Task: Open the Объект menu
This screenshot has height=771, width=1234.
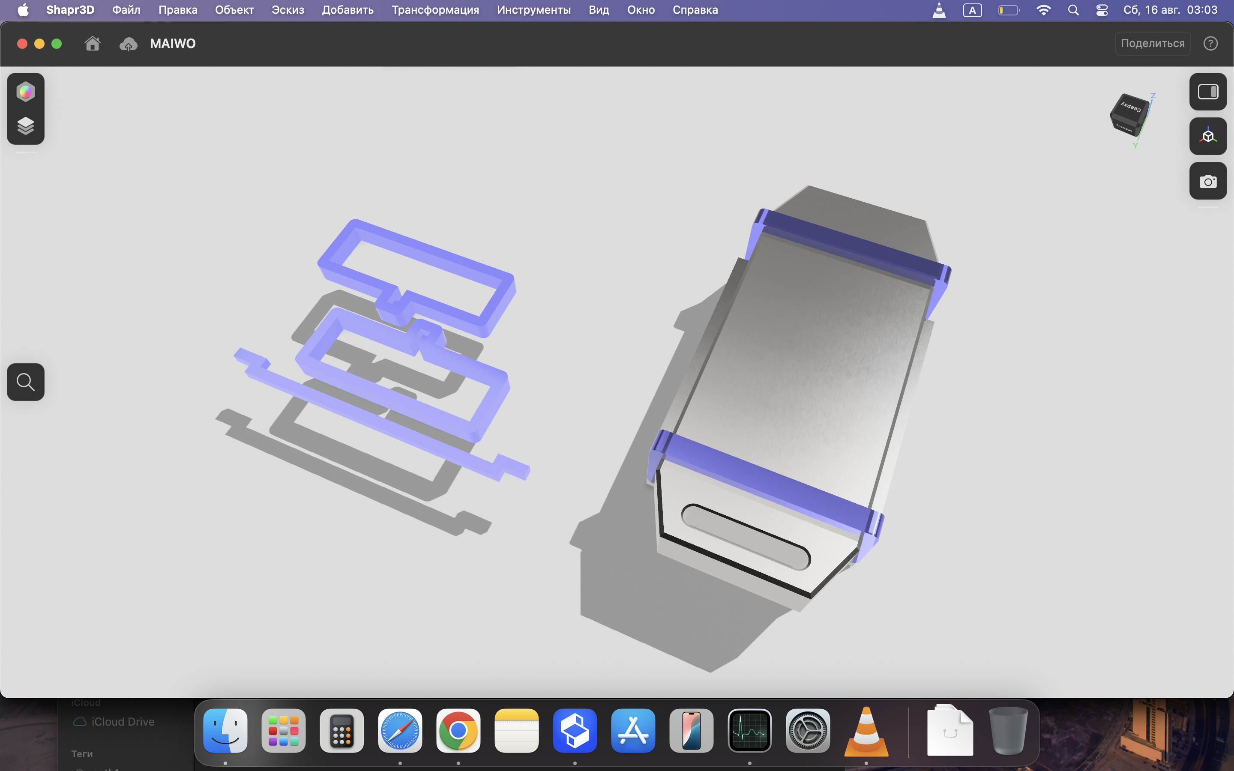Action: pyautogui.click(x=234, y=10)
